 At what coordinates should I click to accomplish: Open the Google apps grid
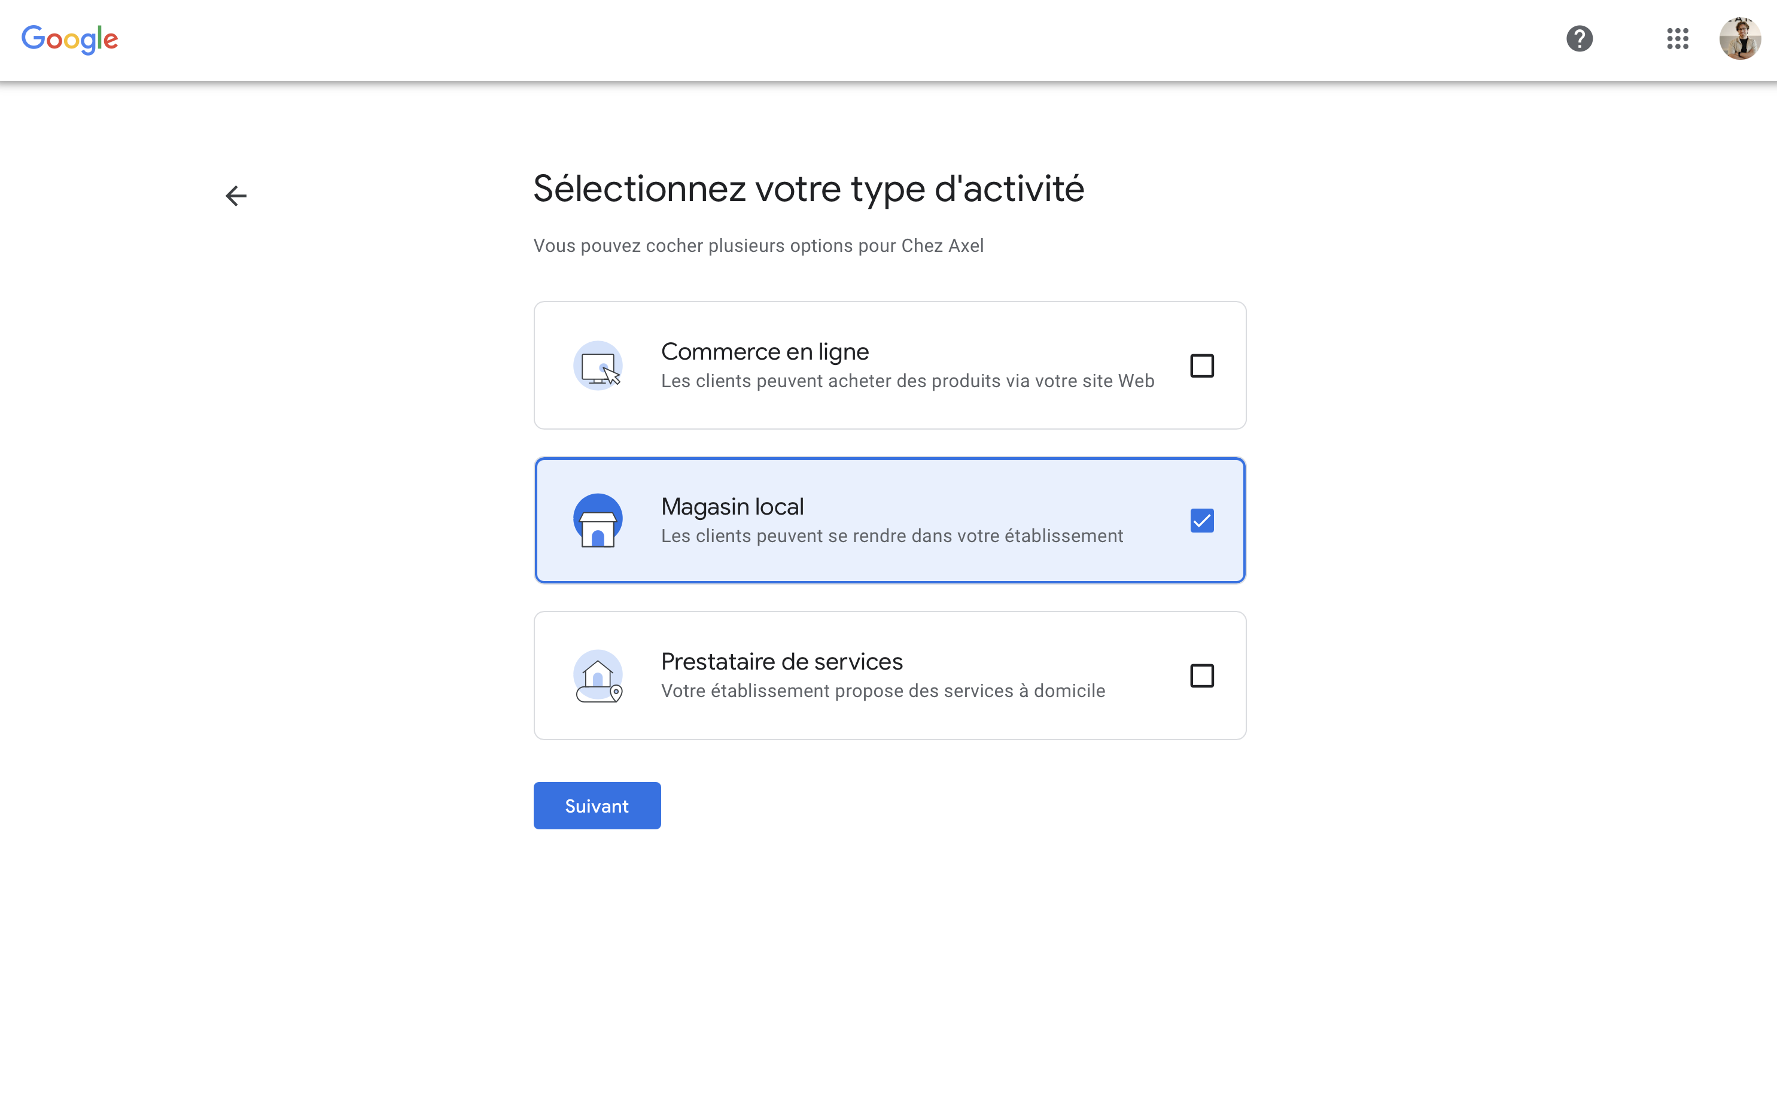click(x=1677, y=38)
